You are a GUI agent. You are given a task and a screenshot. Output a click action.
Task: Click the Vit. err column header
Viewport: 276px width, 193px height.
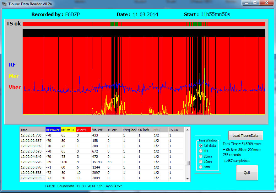click(99, 130)
